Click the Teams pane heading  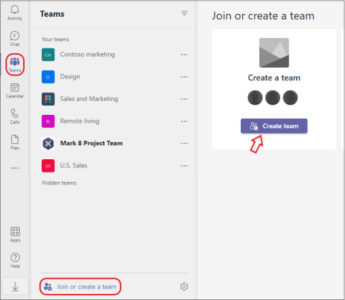pyautogui.click(x=52, y=14)
